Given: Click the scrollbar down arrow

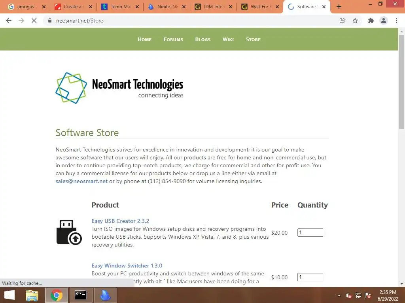Looking at the screenshot, I should coord(401,284).
